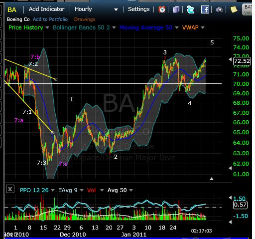
Task: Close the PPO indicator panel with X
Action: [10, 189]
